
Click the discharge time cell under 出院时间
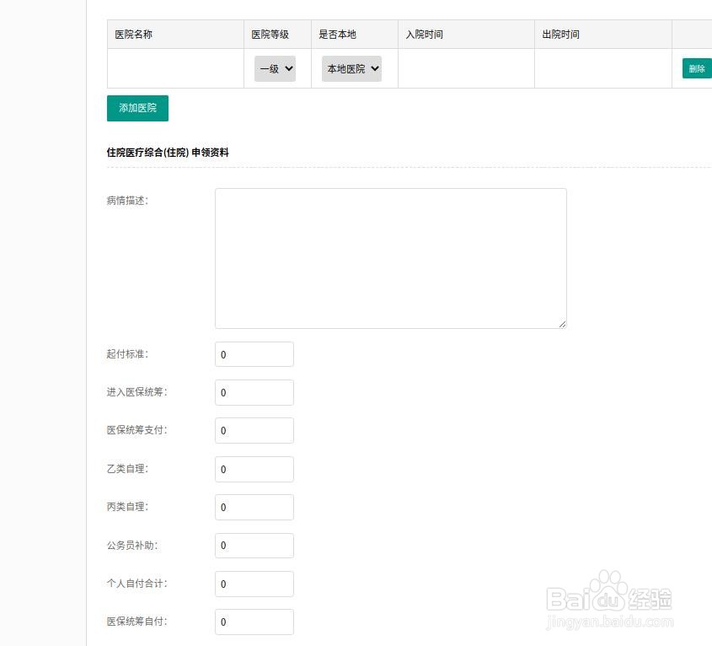603,68
